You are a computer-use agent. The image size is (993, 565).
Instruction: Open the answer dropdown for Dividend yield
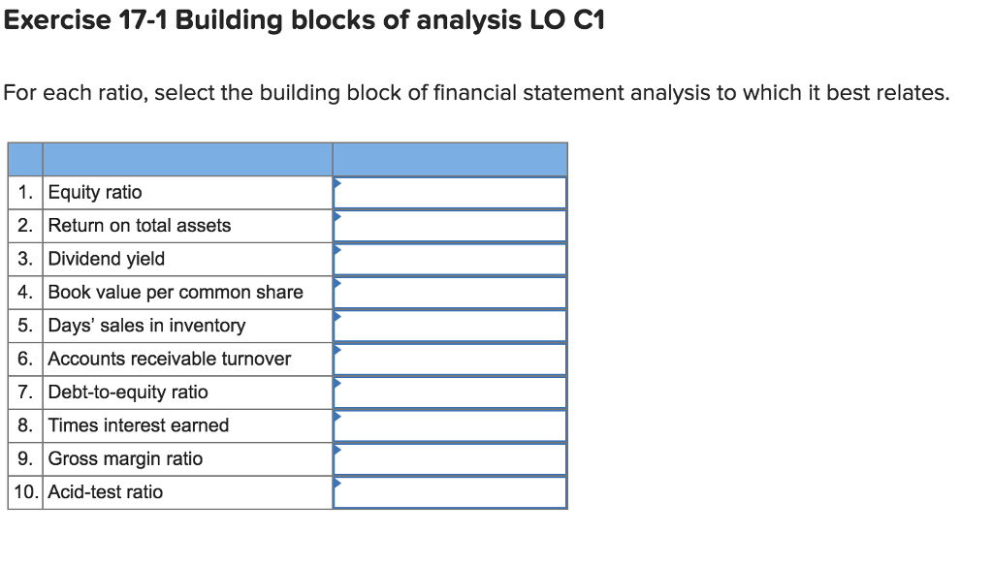pos(450,259)
